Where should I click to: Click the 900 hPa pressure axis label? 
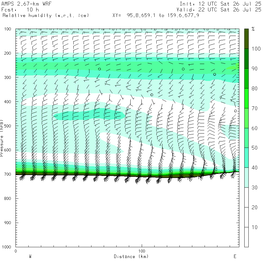click(x=8, y=223)
